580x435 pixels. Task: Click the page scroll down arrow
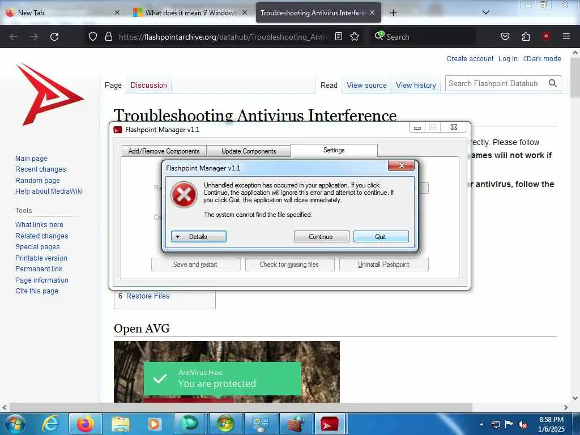pos(575,398)
